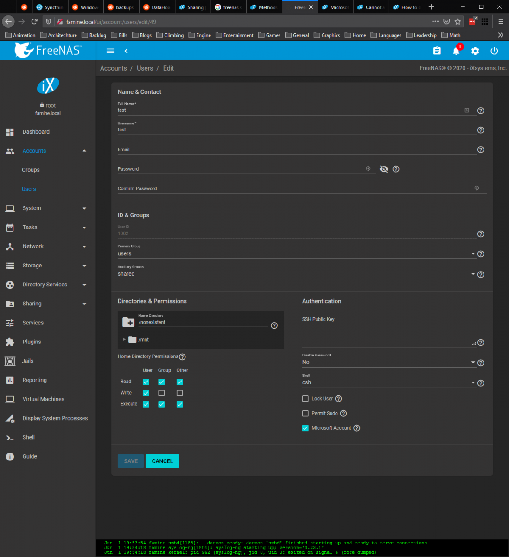Click the Plugins puzzle icon
Image resolution: width=509 pixels, height=557 pixels.
point(10,342)
